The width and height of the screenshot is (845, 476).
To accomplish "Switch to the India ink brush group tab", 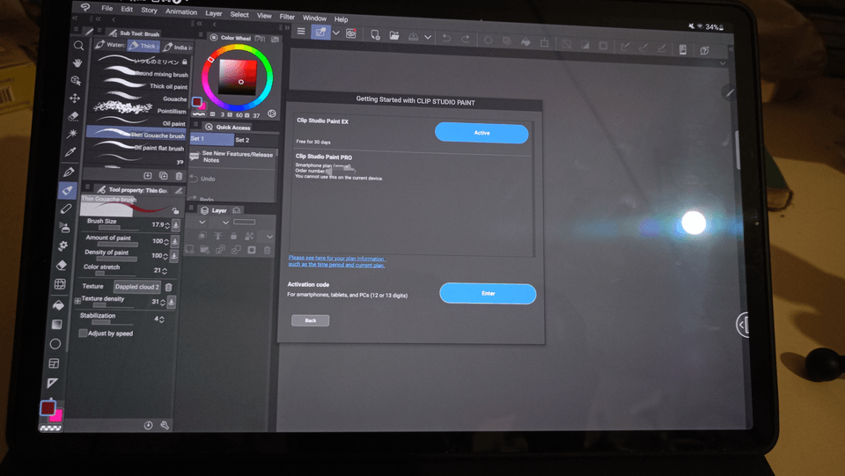I will point(177,47).
